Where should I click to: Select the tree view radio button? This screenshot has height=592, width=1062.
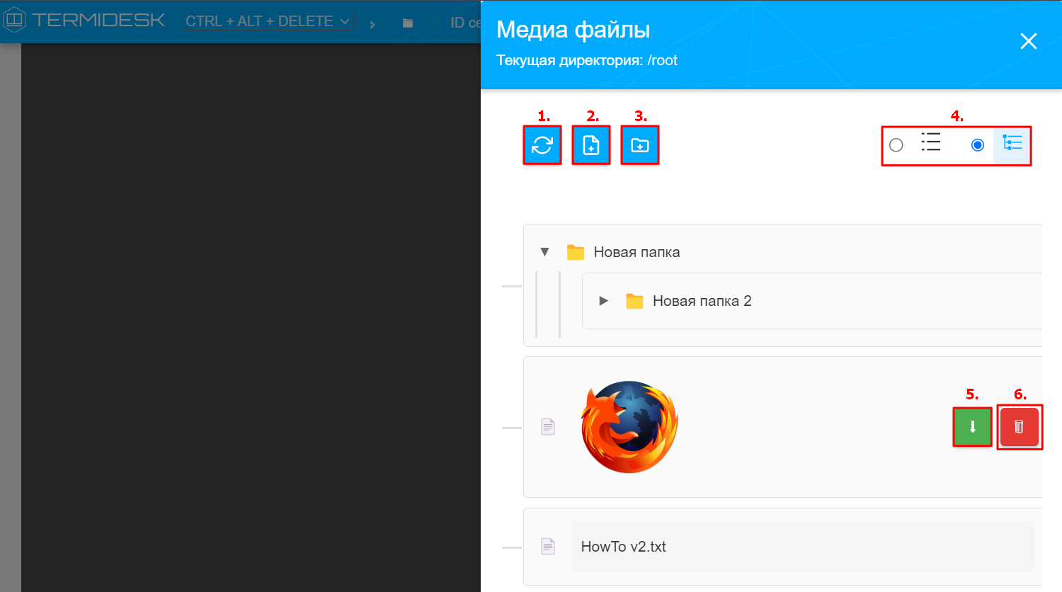tap(978, 145)
